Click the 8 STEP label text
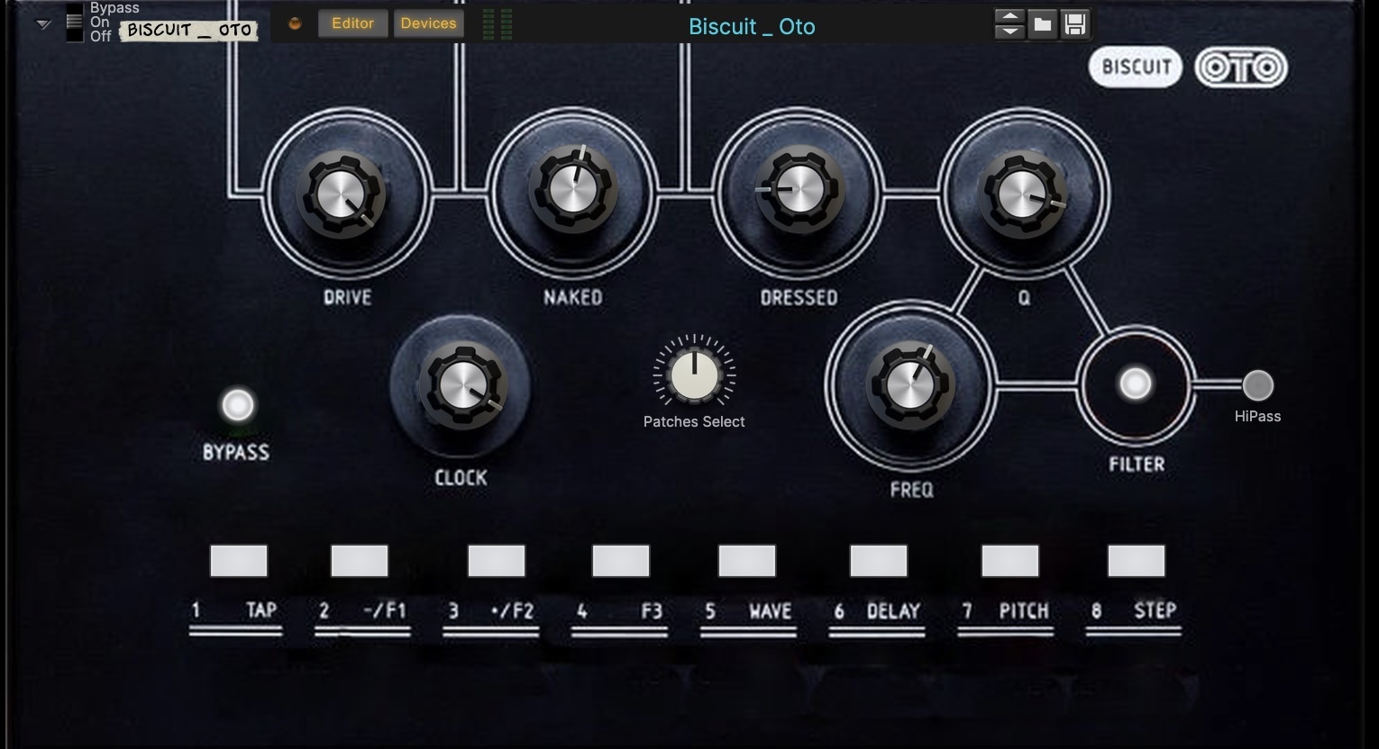Screen dimensions: 1379x749 [x=1134, y=610]
